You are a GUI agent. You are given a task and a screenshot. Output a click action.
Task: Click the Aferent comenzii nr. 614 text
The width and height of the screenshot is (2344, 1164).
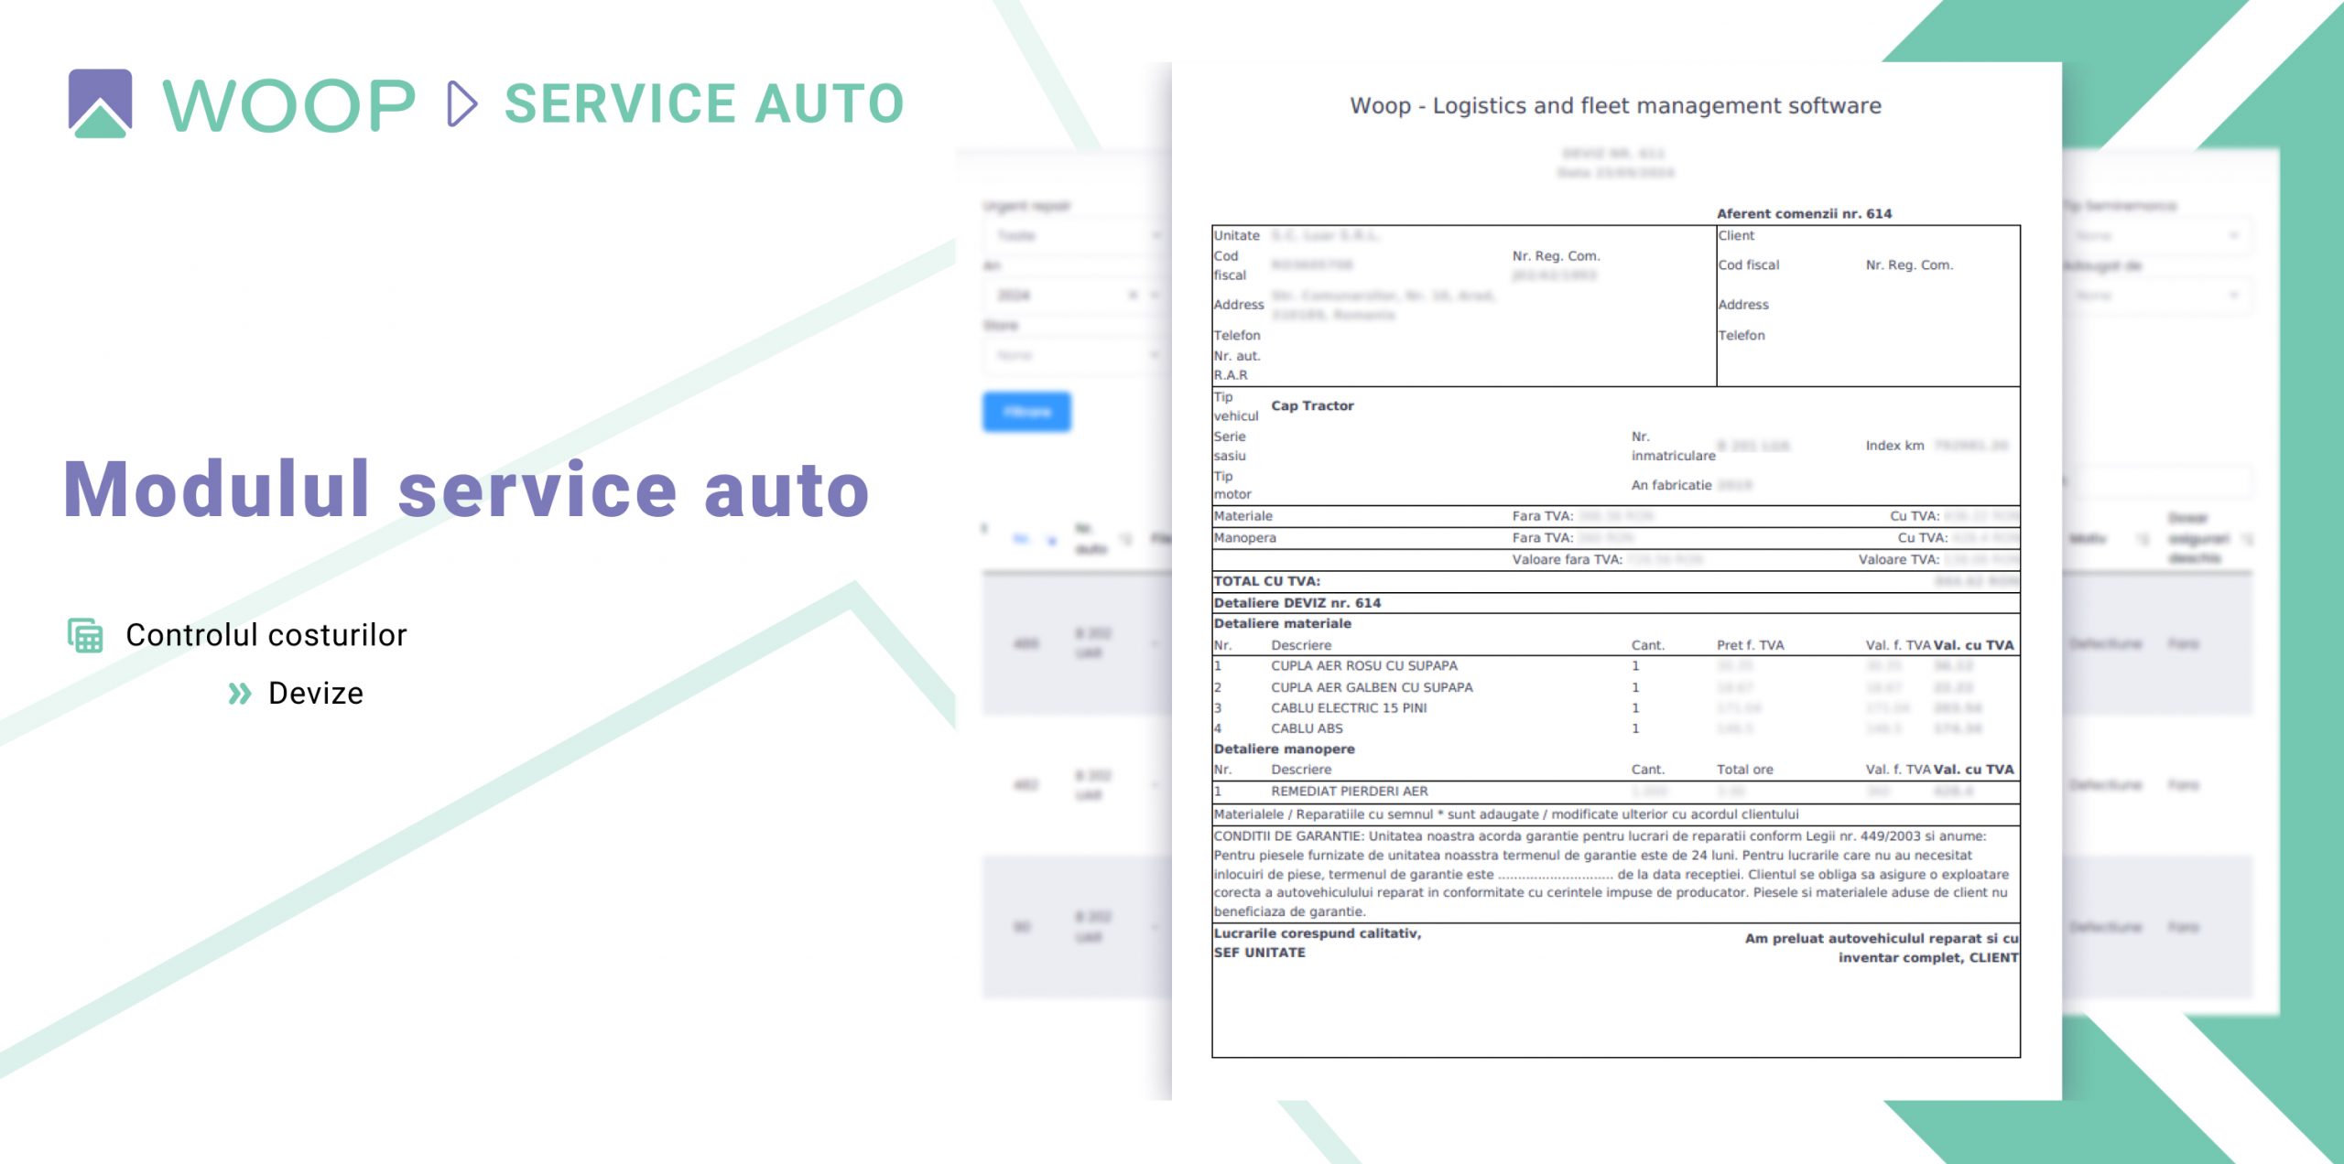tap(1804, 213)
